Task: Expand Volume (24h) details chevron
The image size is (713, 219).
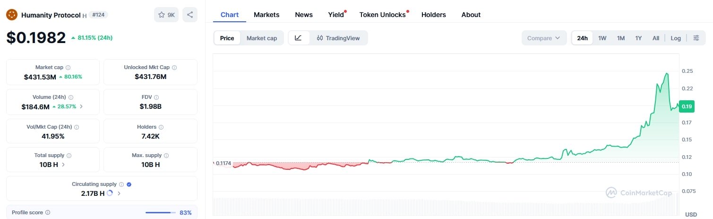Action: [x=81, y=106]
